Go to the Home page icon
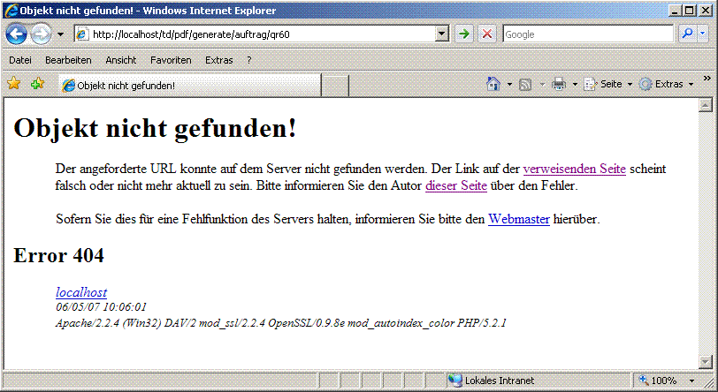Screen dimensions: 718x392 click(494, 85)
